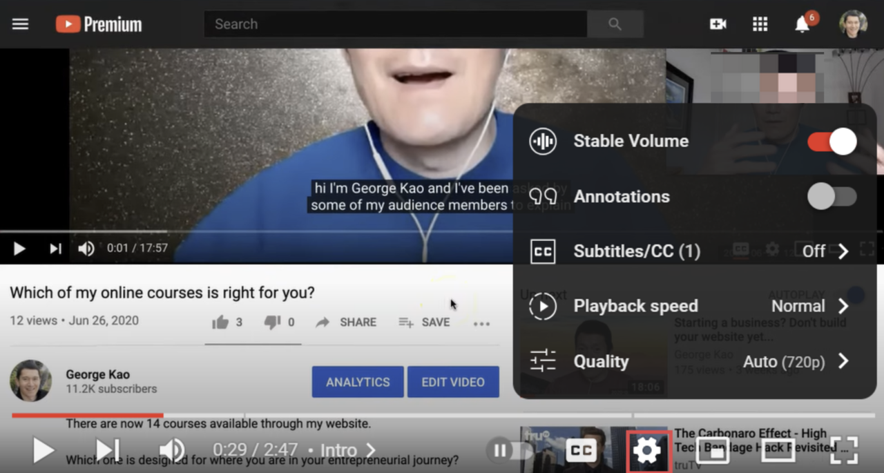Click the SHARE arrow button

click(x=345, y=322)
